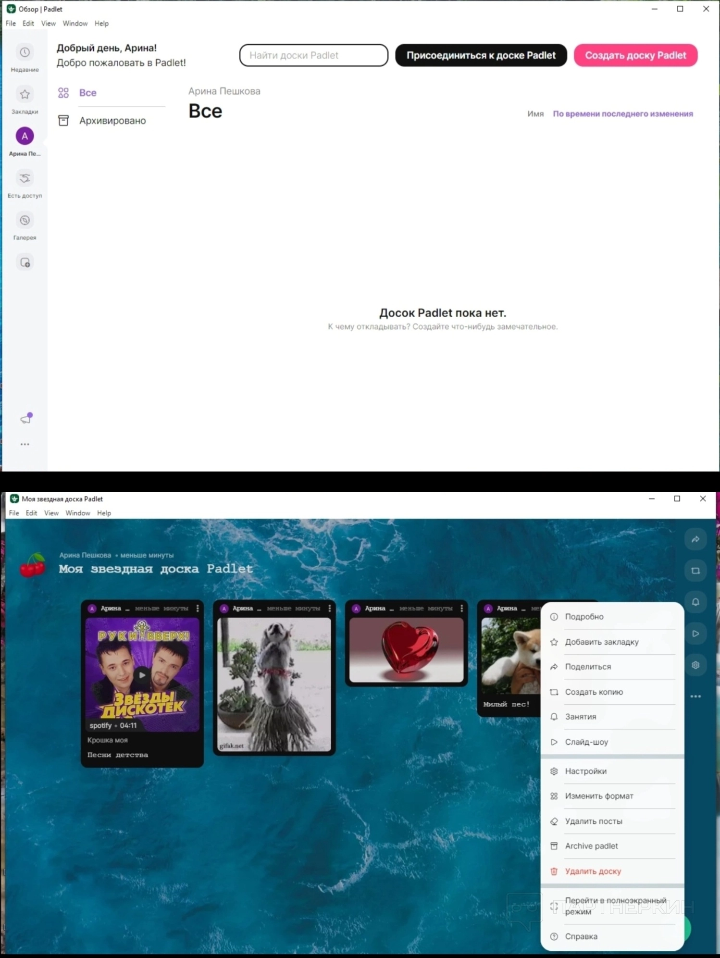Open Edit menu in the Обзор window
The image size is (720, 958).
[x=28, y=23]
